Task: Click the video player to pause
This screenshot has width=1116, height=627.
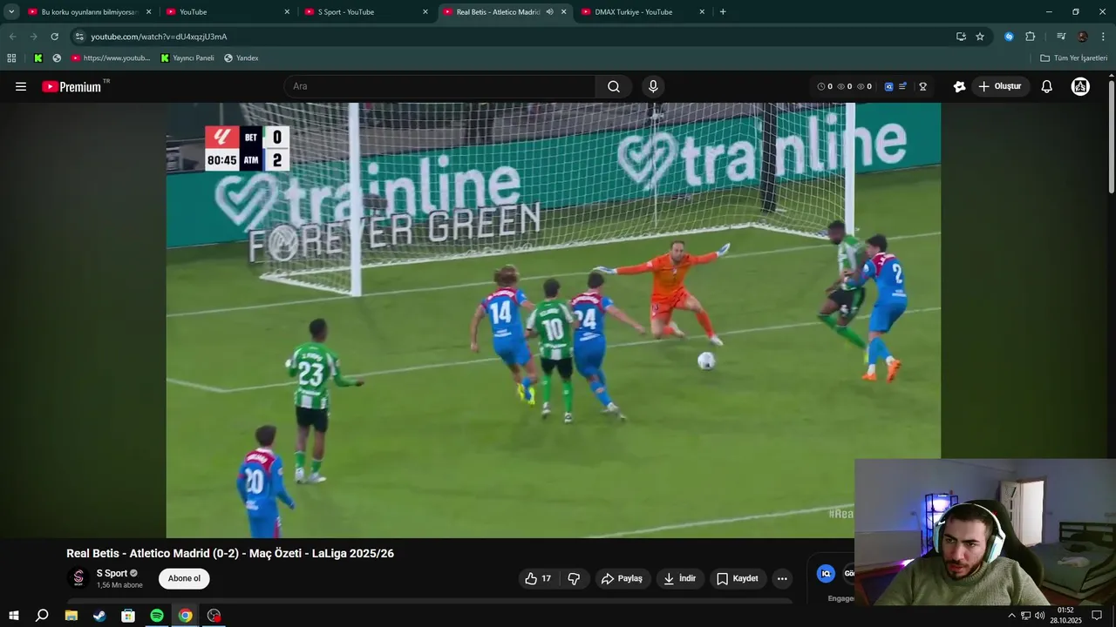Action: [x=553, y=320]
